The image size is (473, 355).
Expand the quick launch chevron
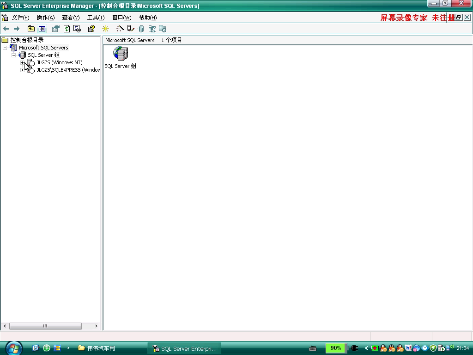coord(68,348)
